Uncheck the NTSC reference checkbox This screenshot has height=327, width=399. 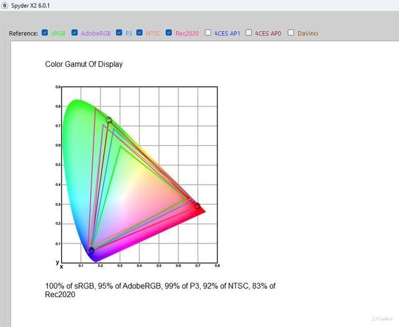[x=140, y=32]
